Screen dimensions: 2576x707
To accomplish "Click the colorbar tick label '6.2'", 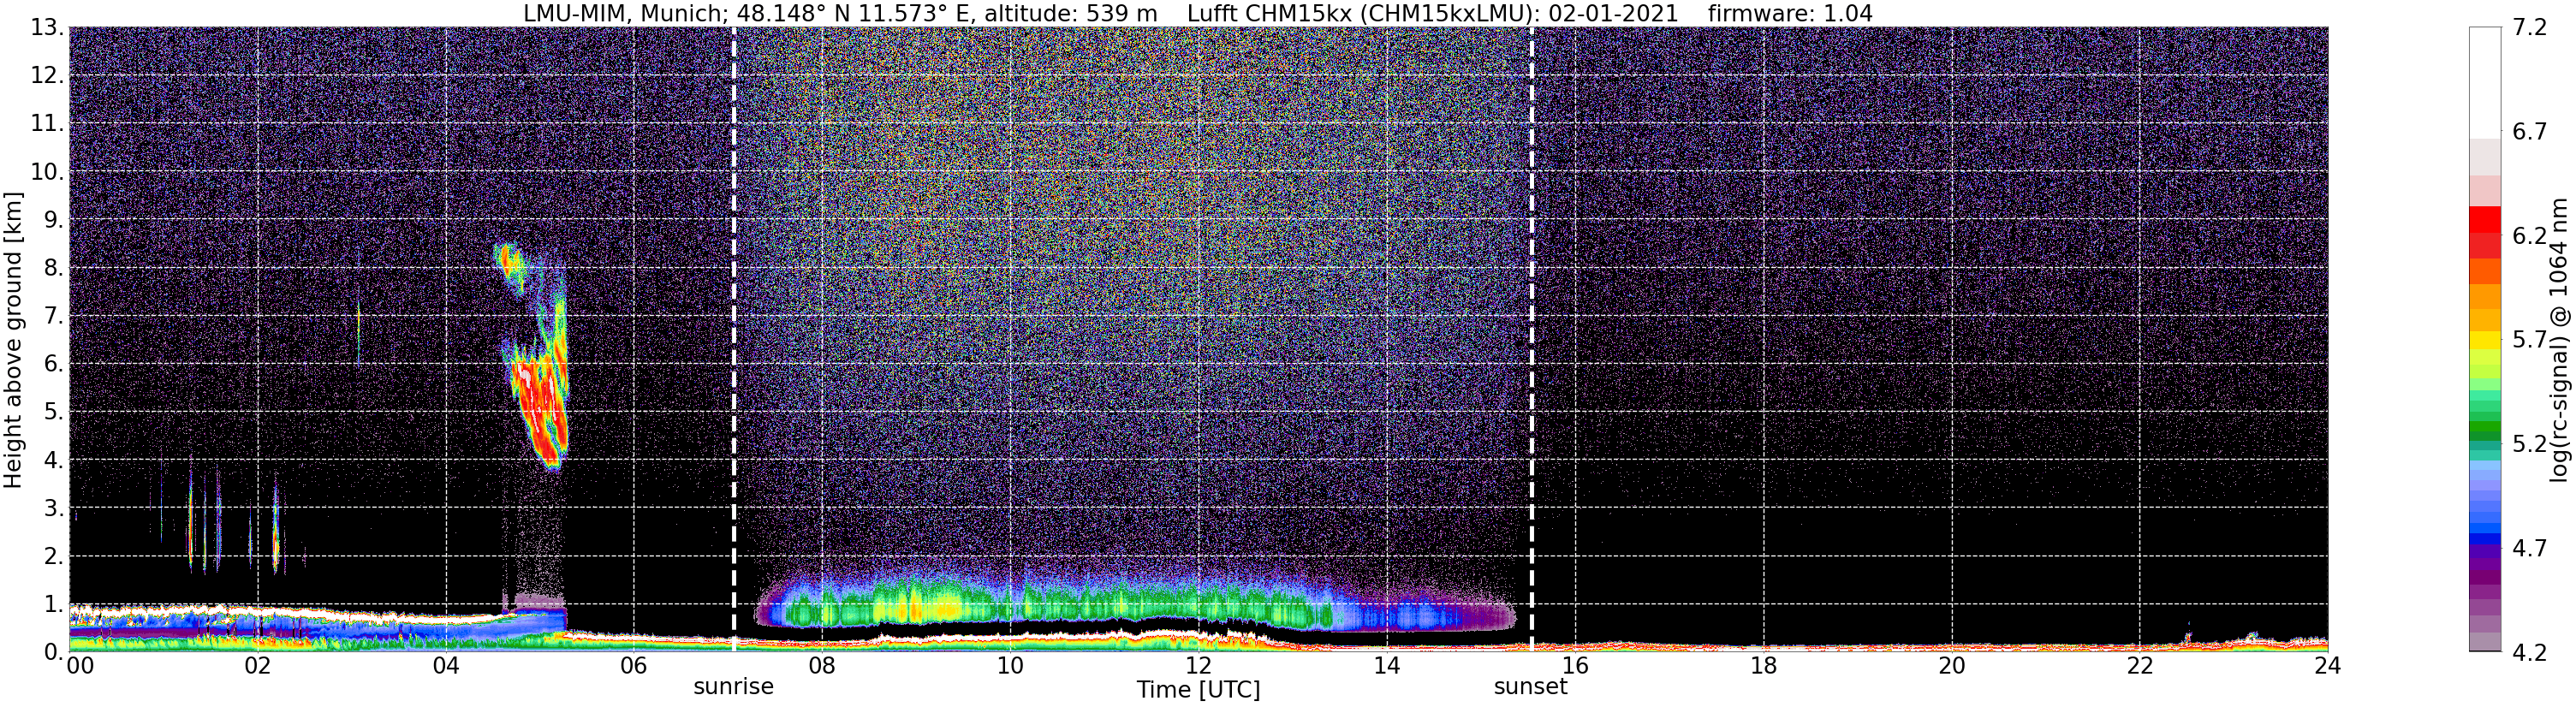I will click(2530, 235).
